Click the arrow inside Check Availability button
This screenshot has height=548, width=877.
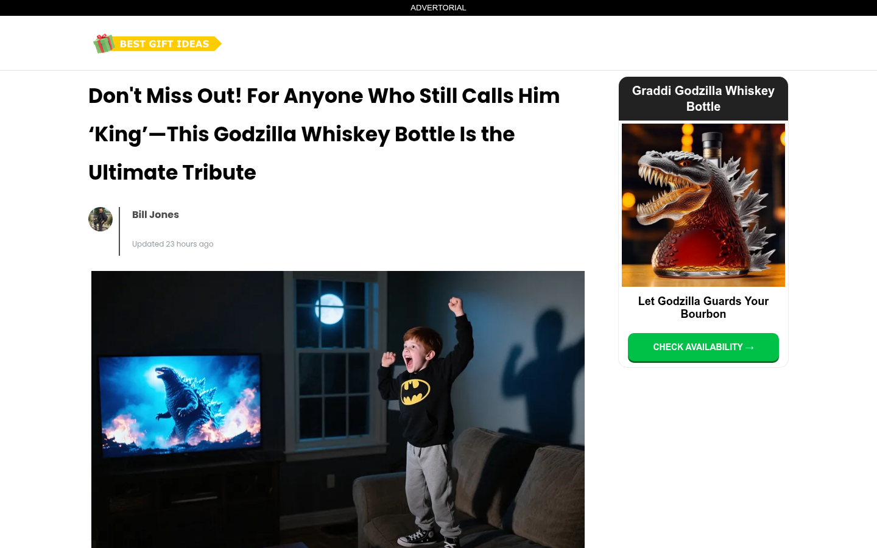(x=750, y=348)
